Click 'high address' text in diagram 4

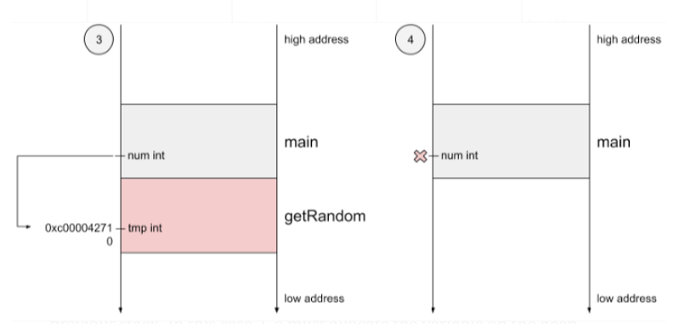pos(629,40)
